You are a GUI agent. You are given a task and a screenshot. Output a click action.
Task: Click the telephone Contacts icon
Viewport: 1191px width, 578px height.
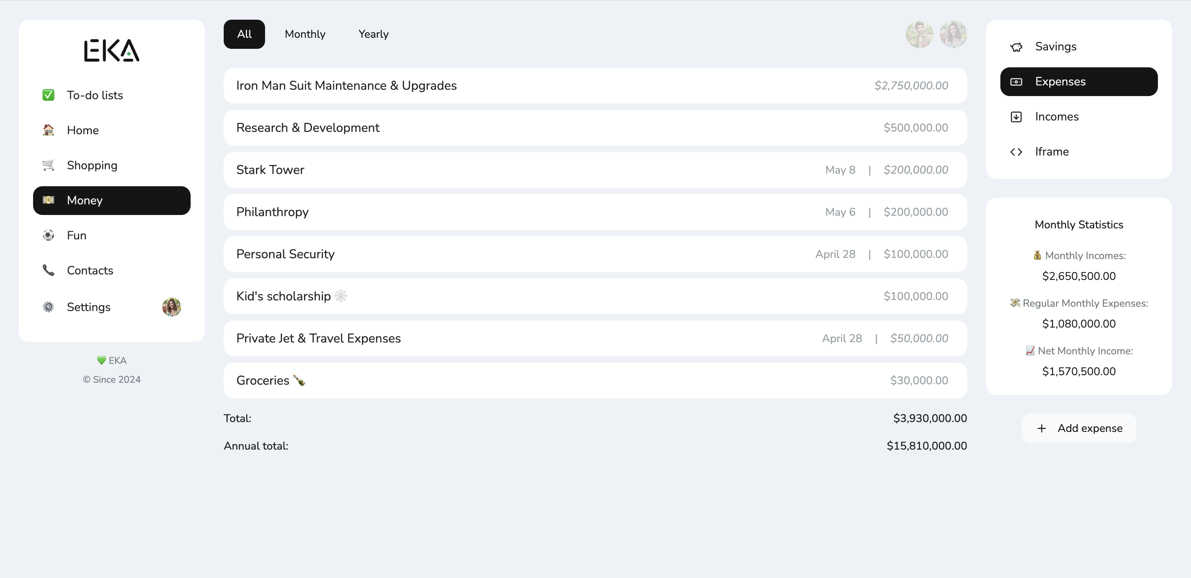(x=48, y=270)
